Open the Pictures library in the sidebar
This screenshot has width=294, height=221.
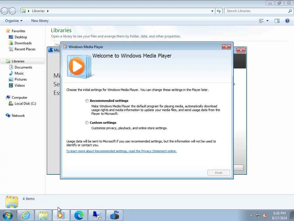pyautogui.click(x=21, y=79)
